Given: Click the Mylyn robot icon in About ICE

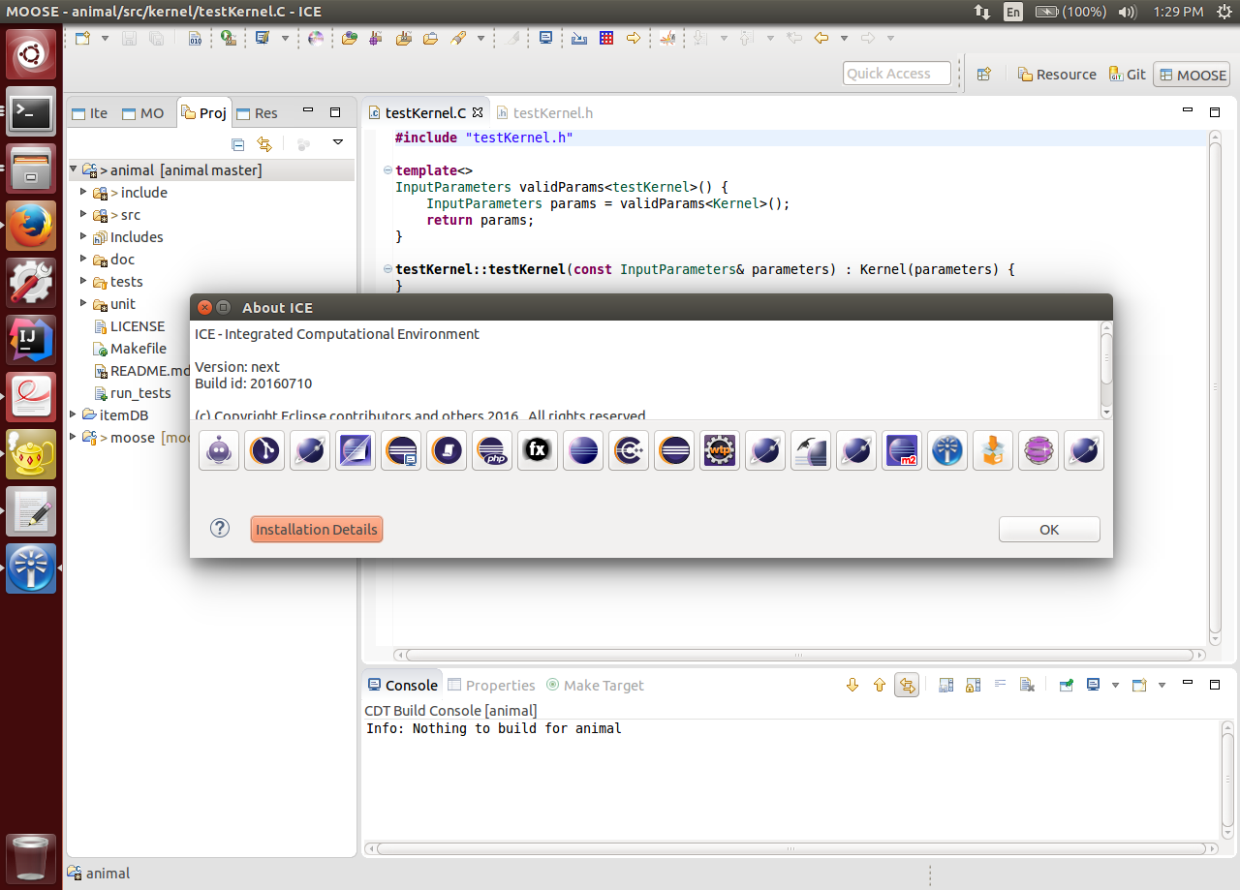Looking at the screenshot, I should coord(219,450).
